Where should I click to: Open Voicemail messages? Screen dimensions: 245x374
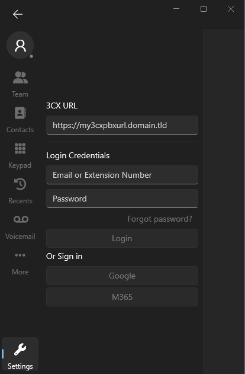(20, 226)
